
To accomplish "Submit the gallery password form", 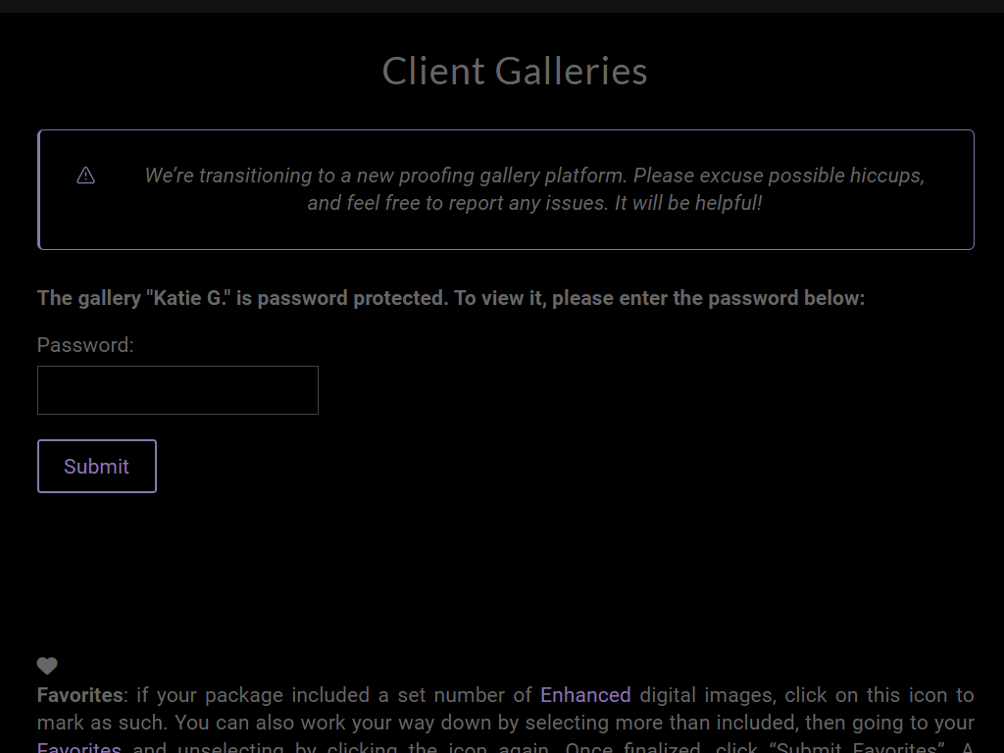I will [97, 466].
